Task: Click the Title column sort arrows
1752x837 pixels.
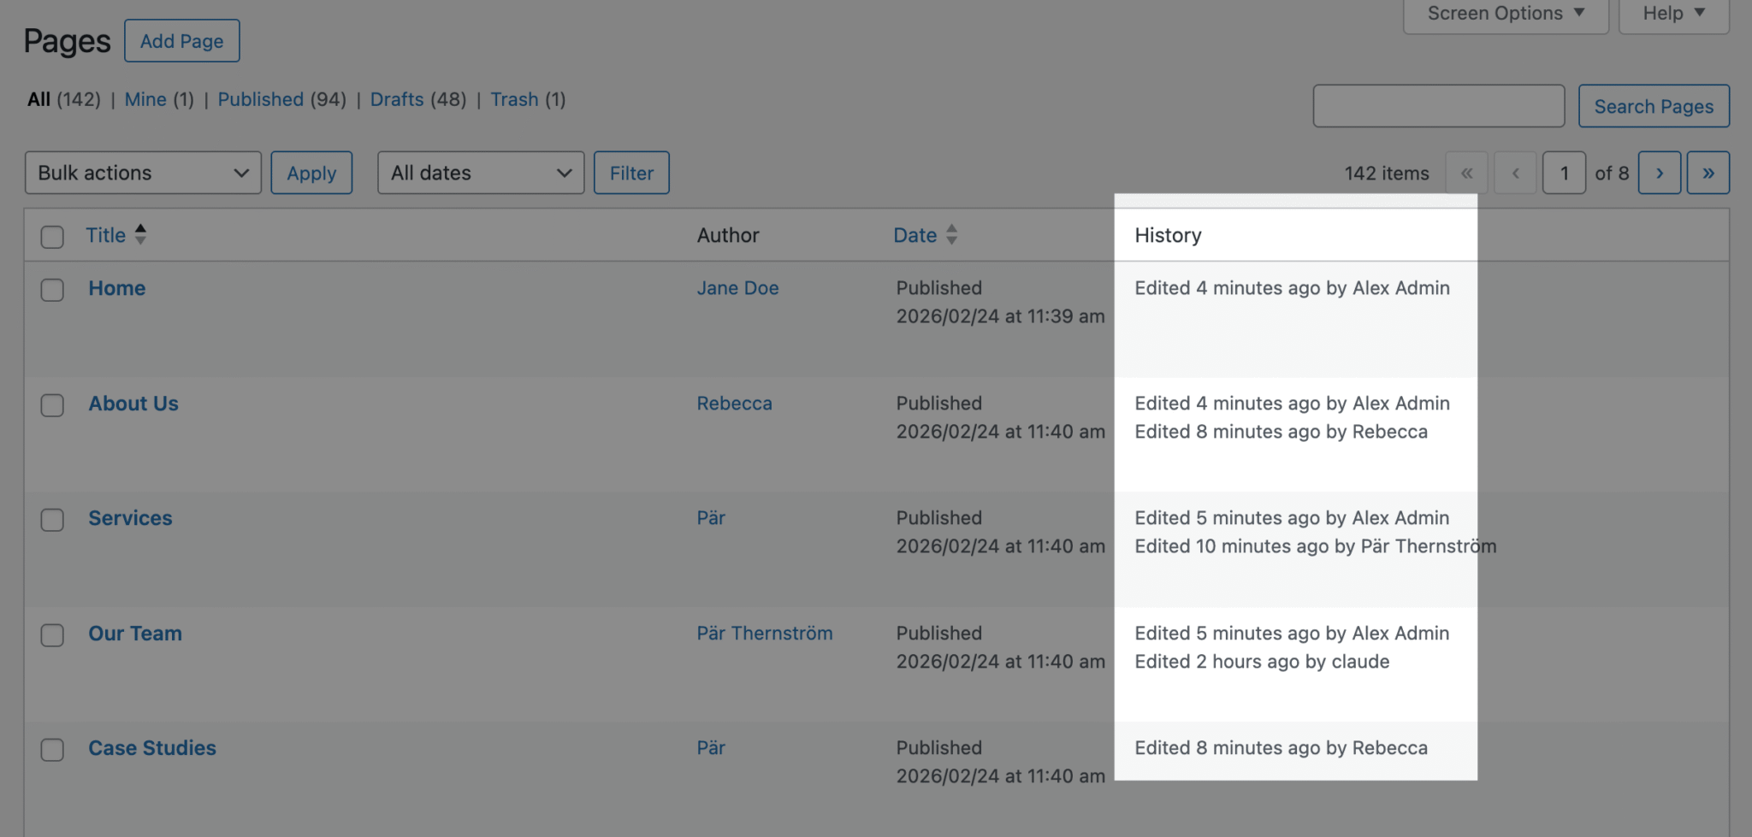Action: pyautogui.click(x=140, y=234)
